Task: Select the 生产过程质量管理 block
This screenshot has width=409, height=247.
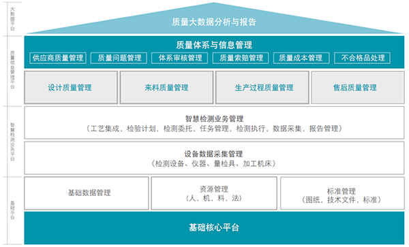Action: click(x=262, y=88)
